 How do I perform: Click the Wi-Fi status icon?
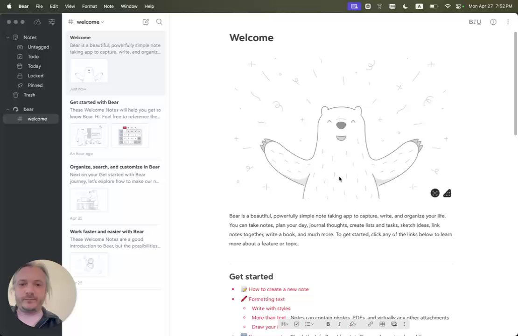click(448, 6)
